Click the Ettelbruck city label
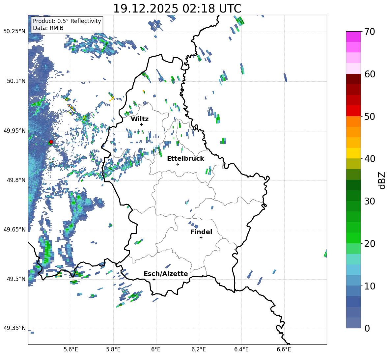390x356 pixels. (185, 158)
